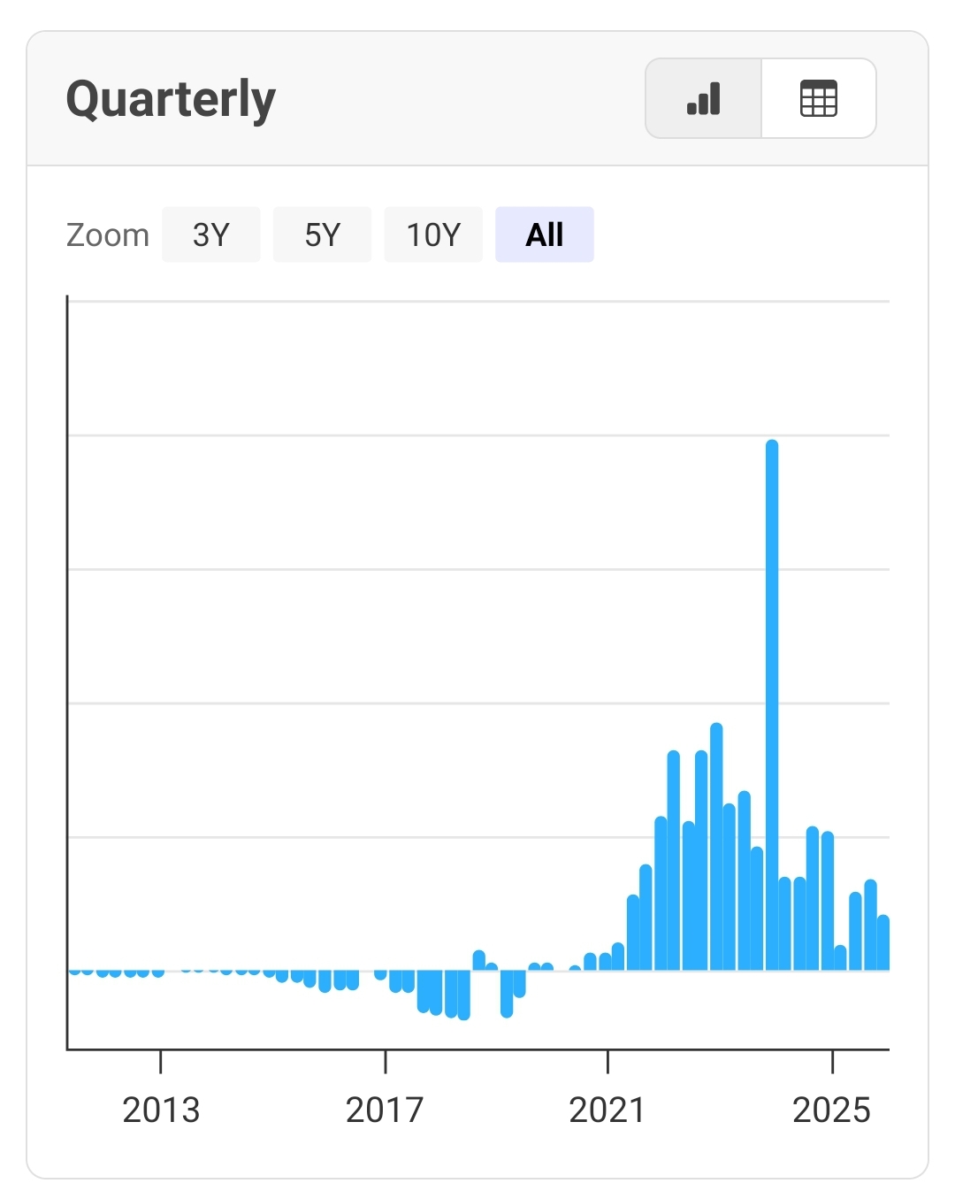Switch to bar chart view icon

point(704,98)
